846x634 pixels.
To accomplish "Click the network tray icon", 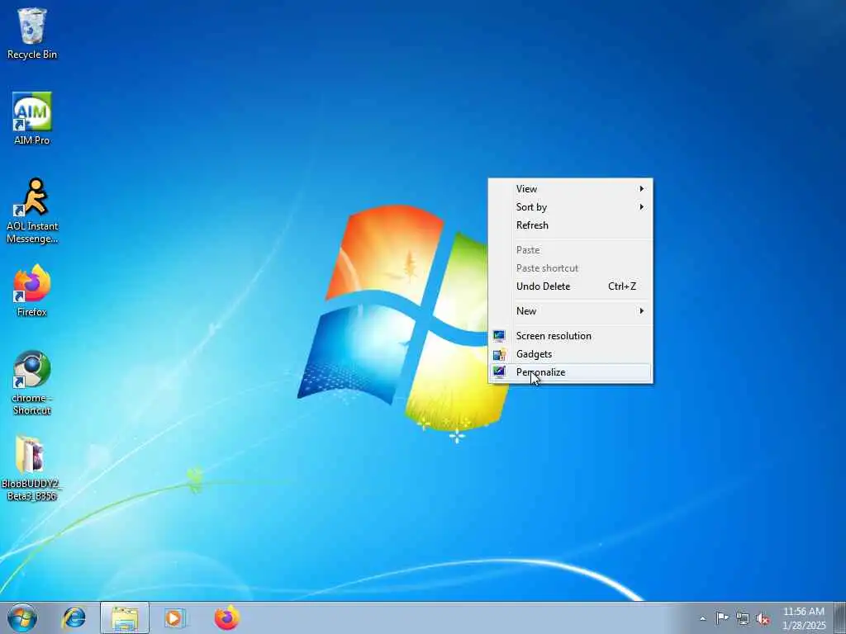I will 743,619.
